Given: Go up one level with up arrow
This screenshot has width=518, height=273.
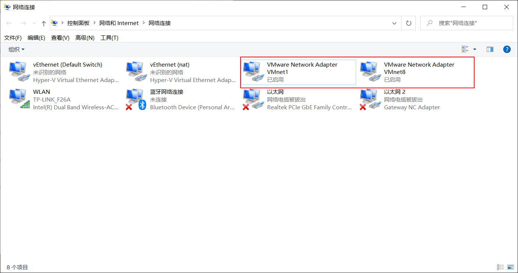Looking at the screenshot, I should pyautogui.click(x=44, y=23).
